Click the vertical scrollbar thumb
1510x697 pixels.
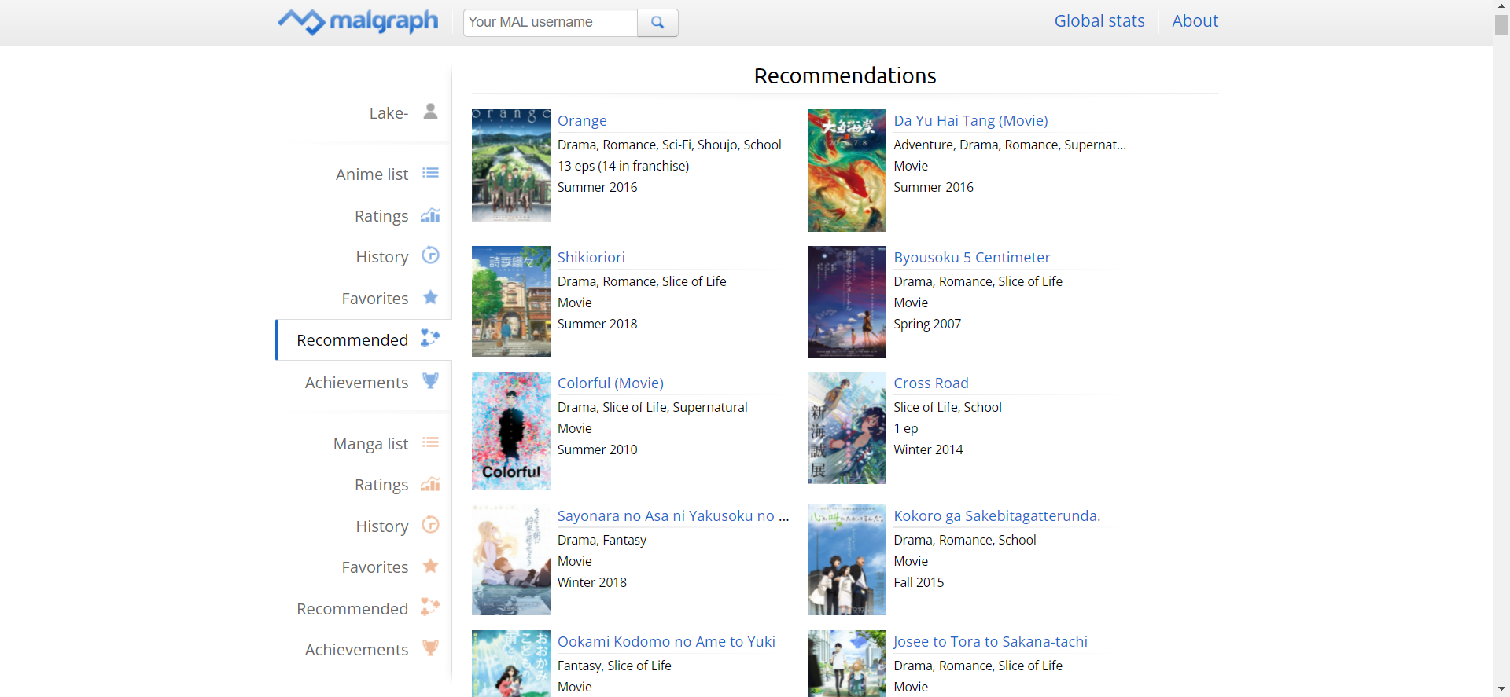1501,24
